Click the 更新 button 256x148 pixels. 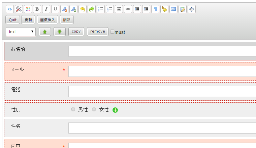click(28, 20)
